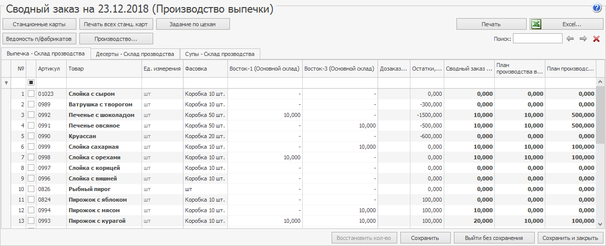
Task: Toggle the select-all checkbox in filter row
Action: tap(31, 82)
